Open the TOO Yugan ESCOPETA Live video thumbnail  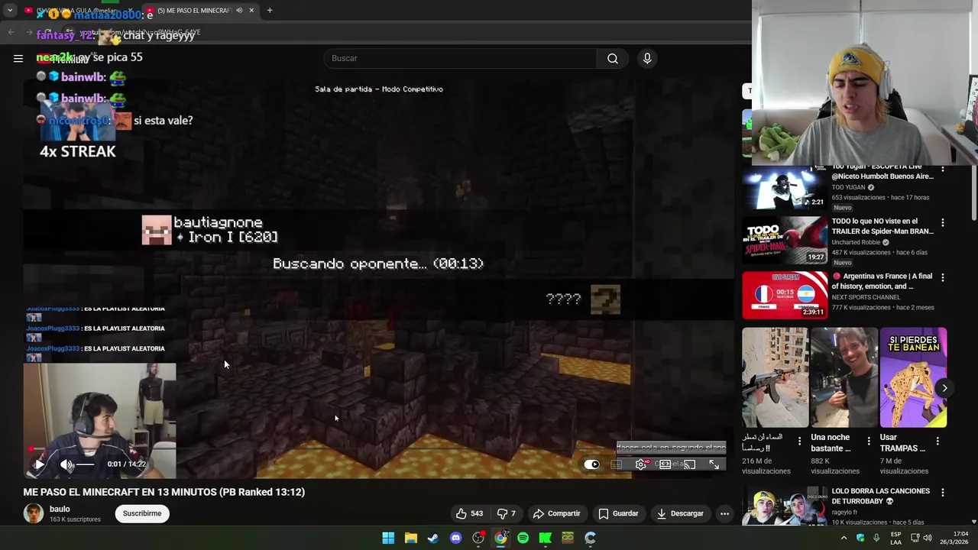(785, 187)
